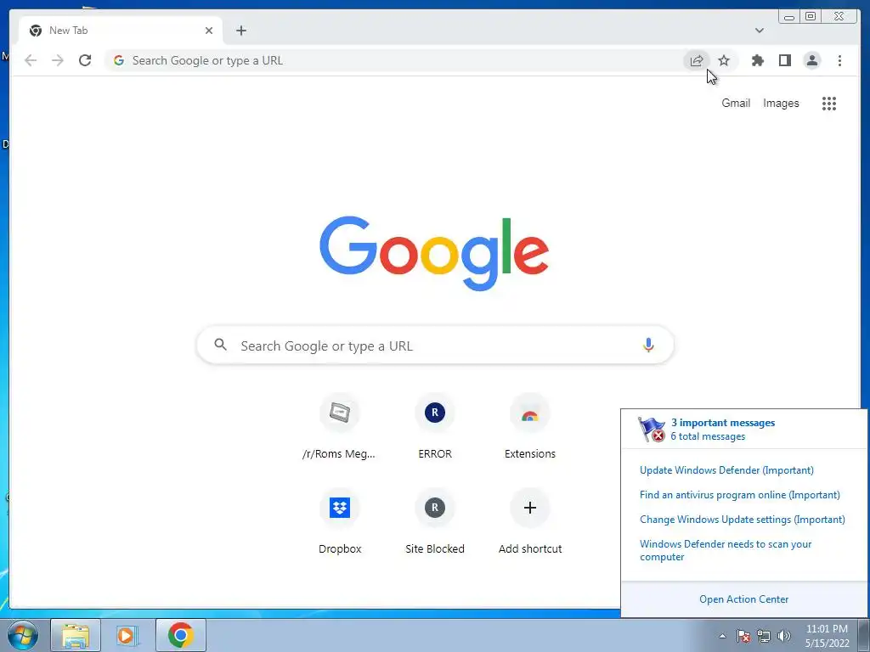Click the Chrome forward arrow

(58, 60)
